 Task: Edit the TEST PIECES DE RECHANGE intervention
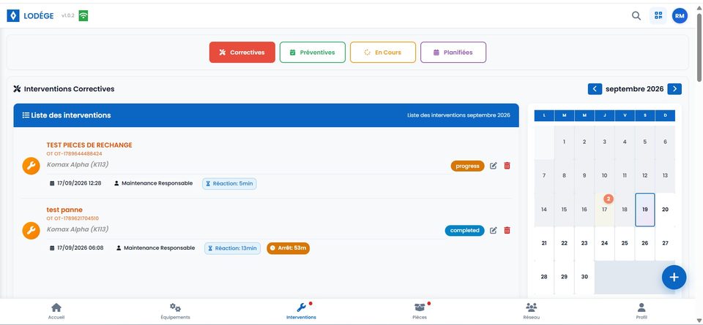pos(493,166)
